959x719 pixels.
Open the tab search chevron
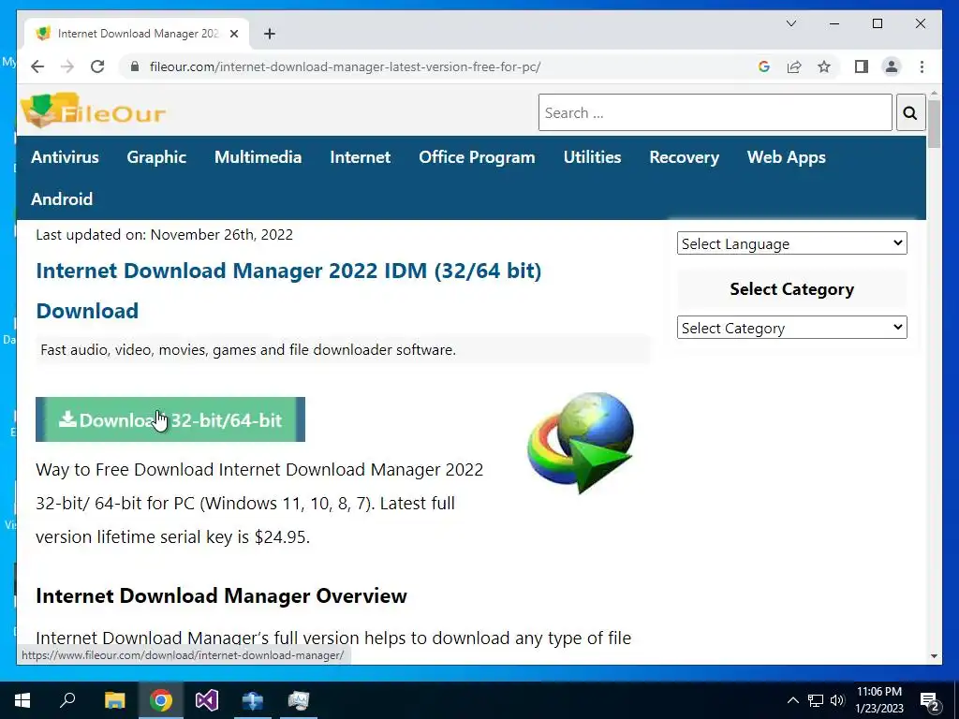(790, 23)
